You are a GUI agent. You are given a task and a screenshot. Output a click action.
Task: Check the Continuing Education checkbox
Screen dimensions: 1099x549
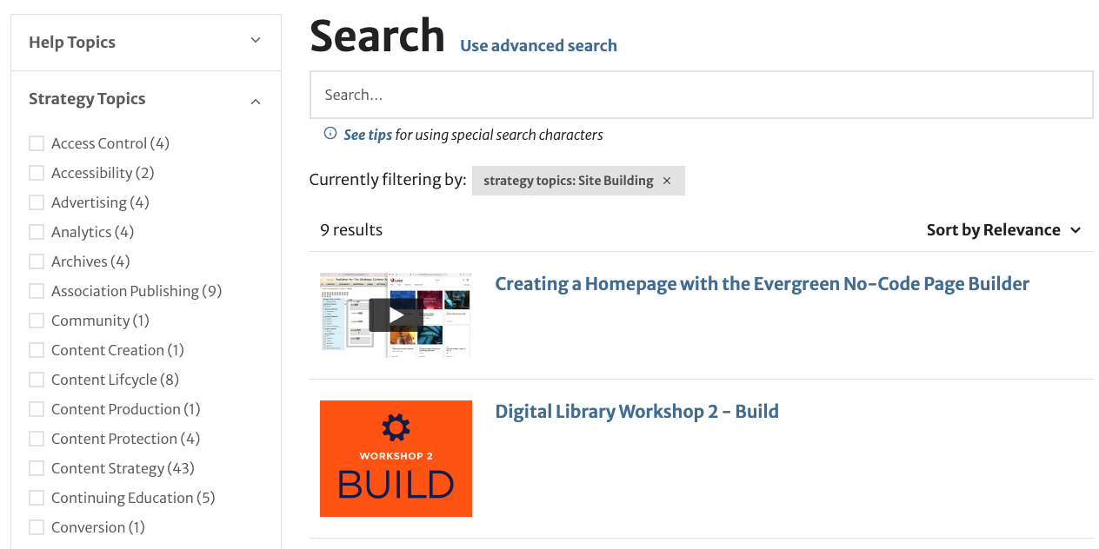[x=37, y=498]
